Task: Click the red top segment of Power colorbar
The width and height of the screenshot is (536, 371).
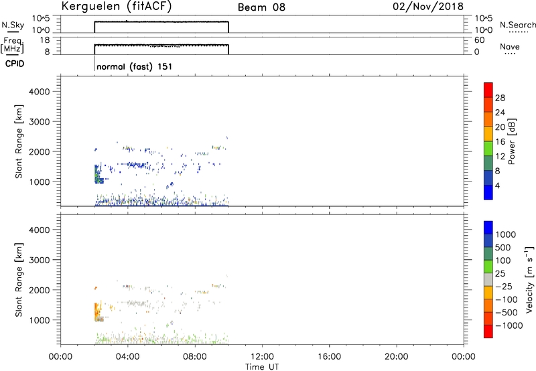Action: click(x=488, y=90)
